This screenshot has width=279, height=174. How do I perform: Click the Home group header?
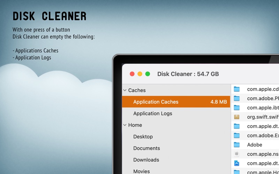(x=135, y=125)
